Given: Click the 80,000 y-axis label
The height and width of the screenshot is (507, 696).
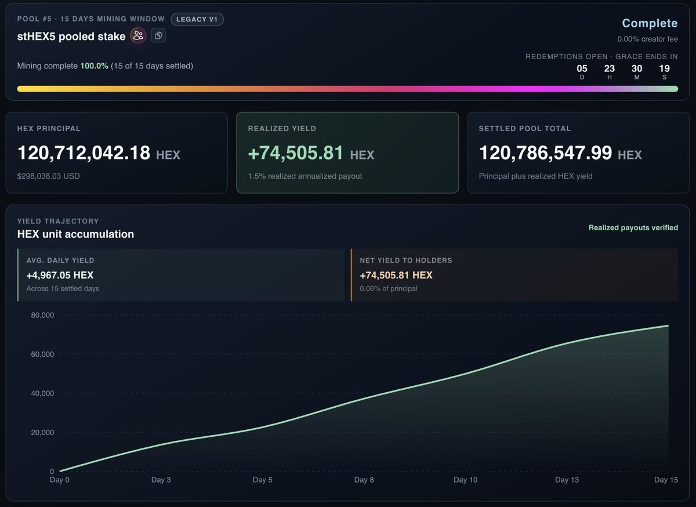Looking at the screenshot, I should tap(41, 315).
